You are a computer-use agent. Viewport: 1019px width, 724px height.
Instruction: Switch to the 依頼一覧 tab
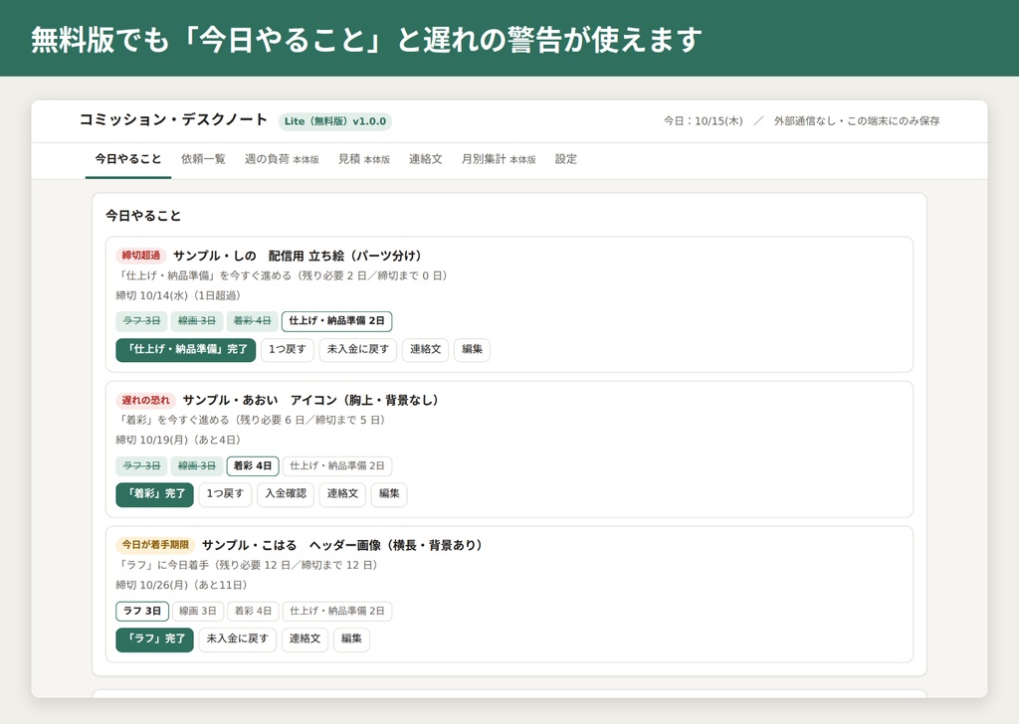tap(203, 159)
